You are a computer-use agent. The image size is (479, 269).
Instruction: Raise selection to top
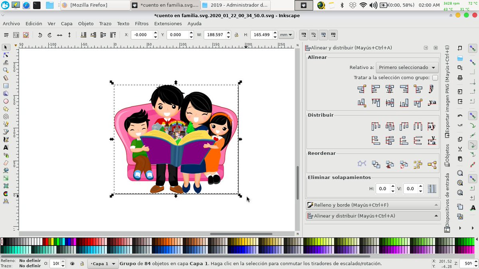click(x=113, y=35)
